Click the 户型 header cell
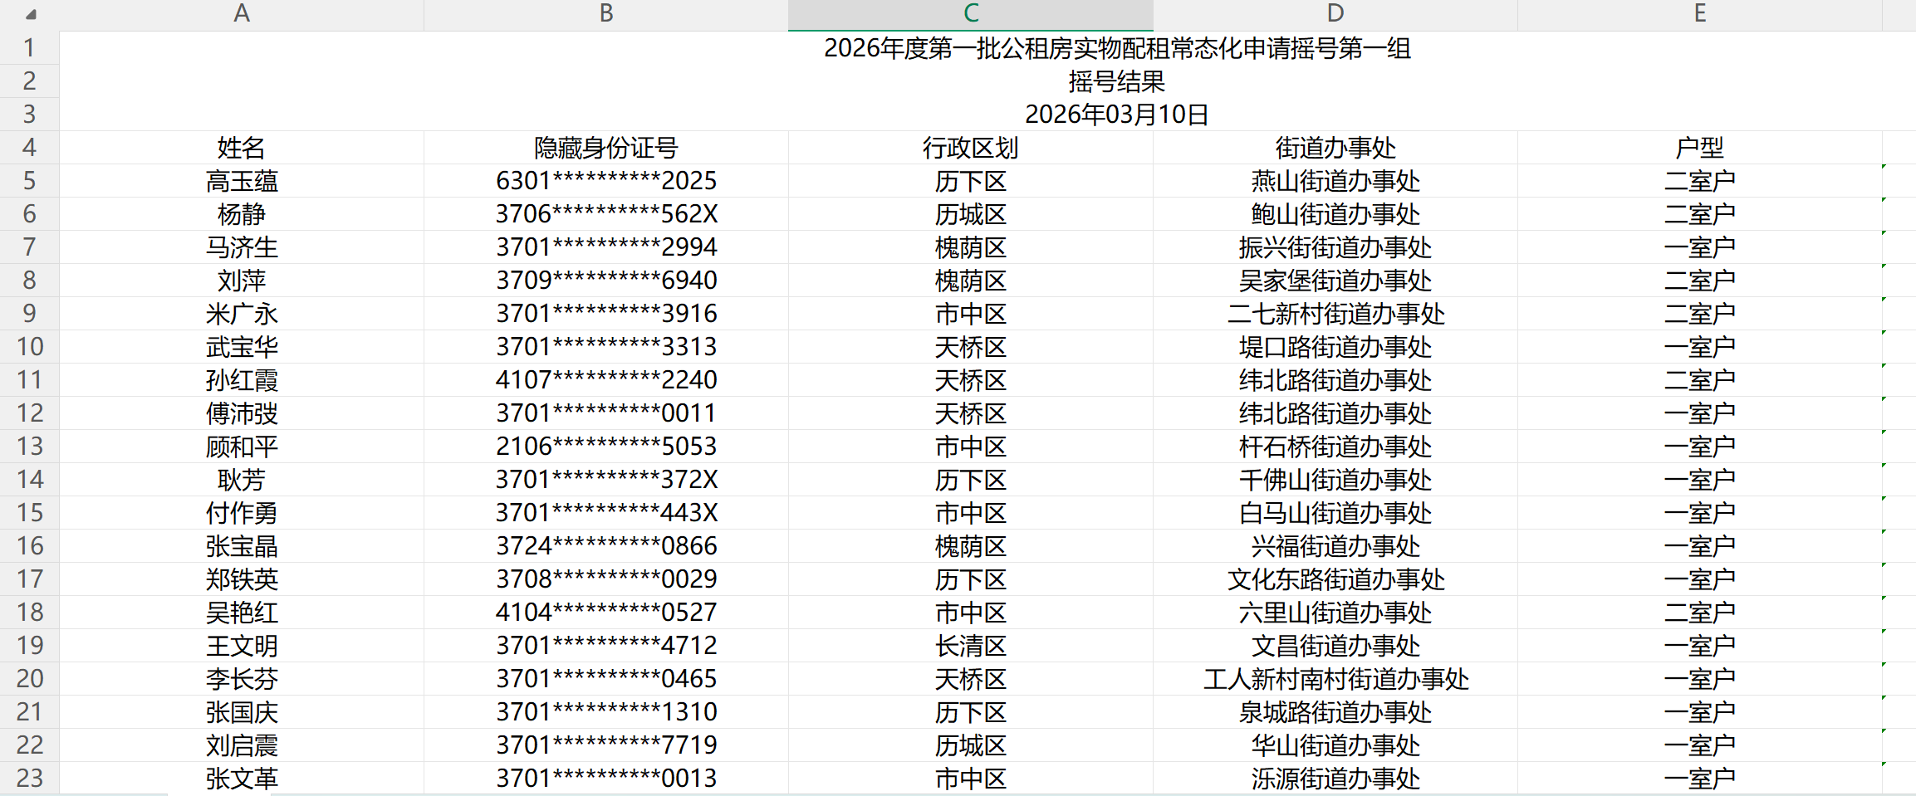The height and width of the screenshot is (796, 1916). [x=1699, y=148]
